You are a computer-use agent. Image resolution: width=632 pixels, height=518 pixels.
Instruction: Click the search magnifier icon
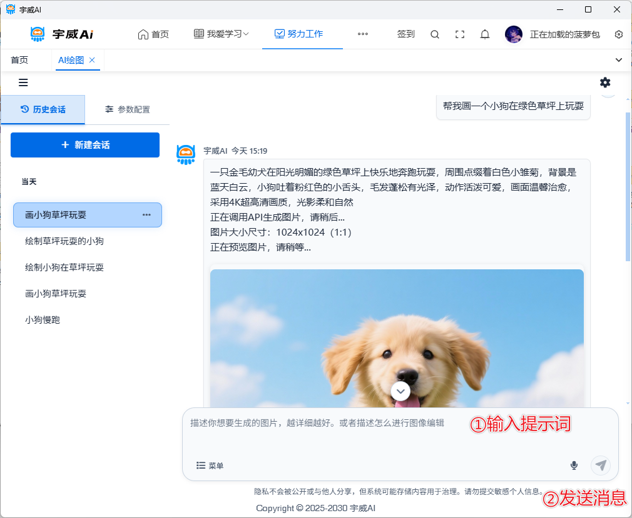pos(435,34)
